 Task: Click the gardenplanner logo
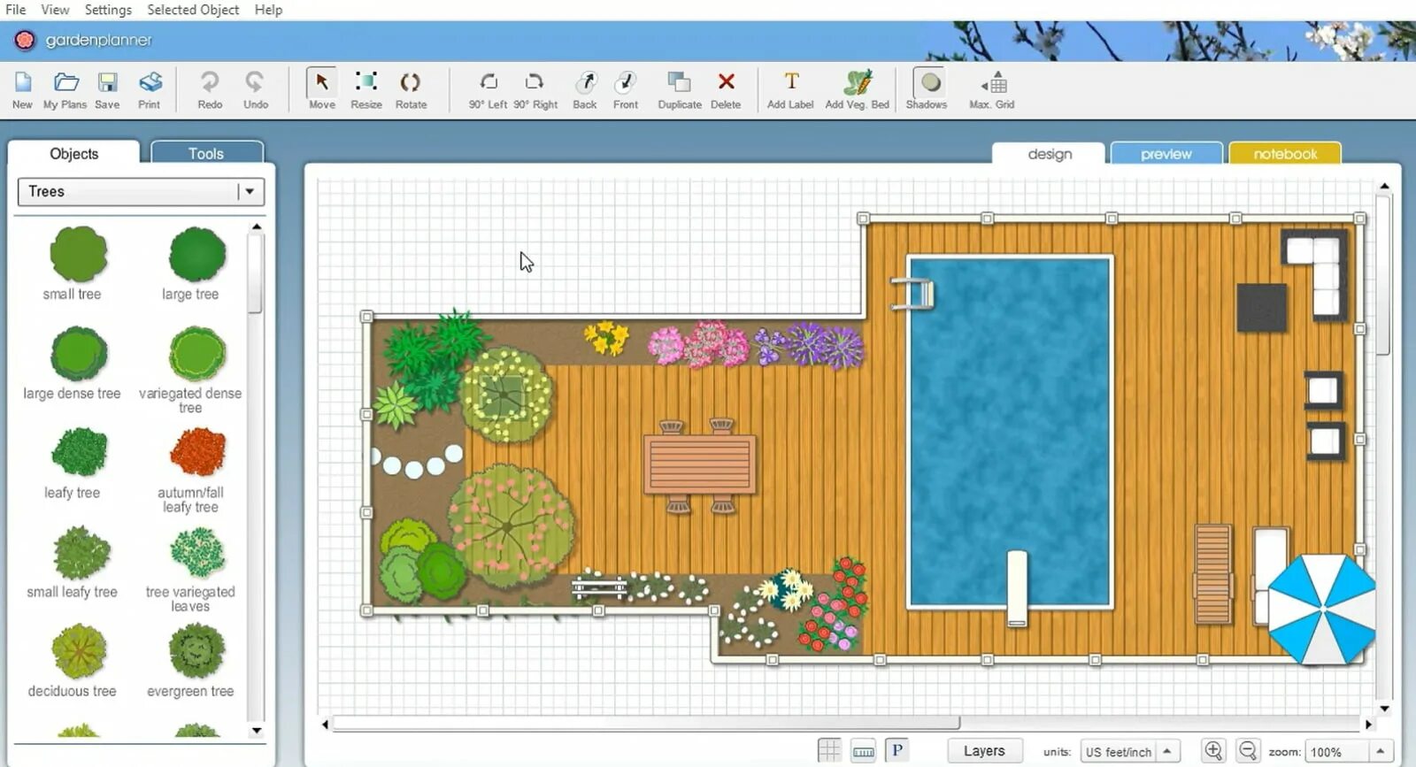point(83,40)
